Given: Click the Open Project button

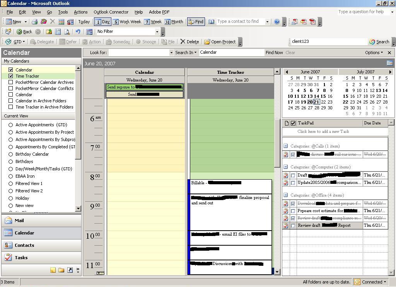Looking at the screenshot, I should pos(220,42).
